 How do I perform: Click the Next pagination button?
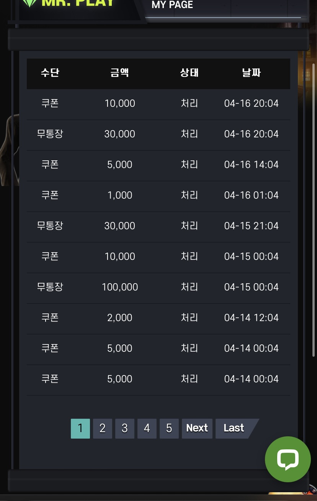click(x=197, y=428)
